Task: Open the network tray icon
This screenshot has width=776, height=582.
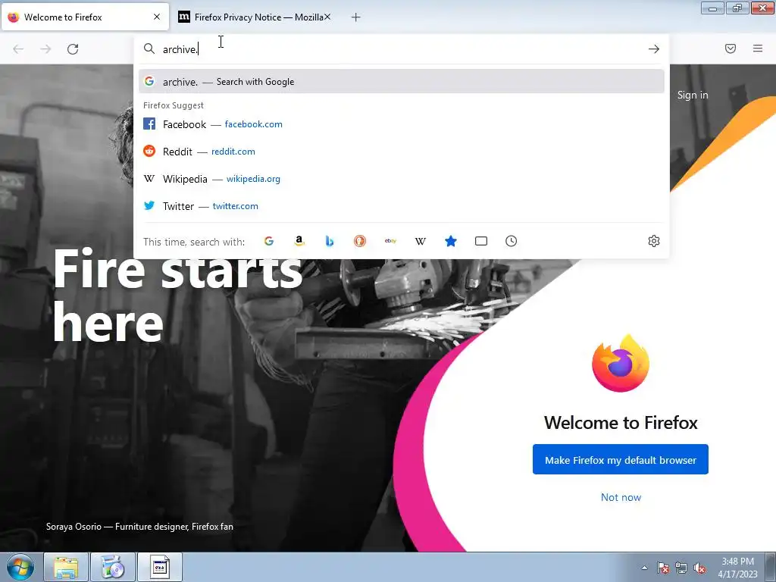Action: point(681,568)
